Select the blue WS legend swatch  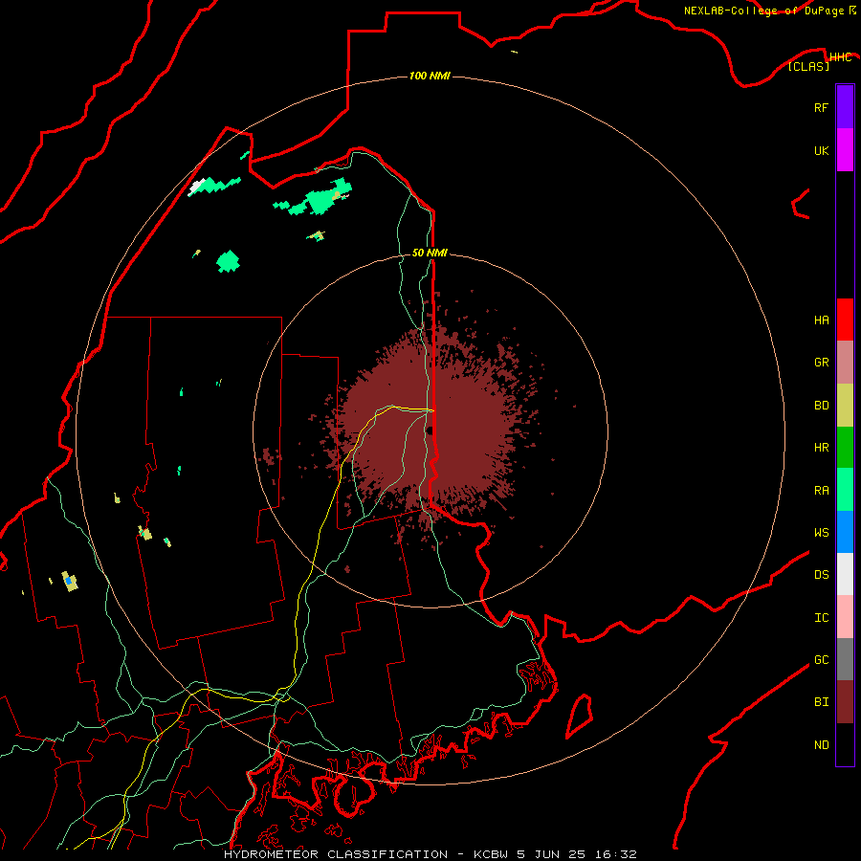point(845,532)
